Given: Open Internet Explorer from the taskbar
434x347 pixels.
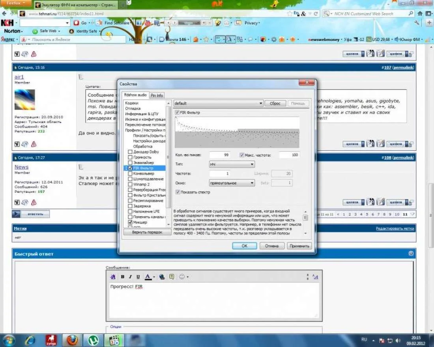Looking at the screenshot, I should 30,340.
